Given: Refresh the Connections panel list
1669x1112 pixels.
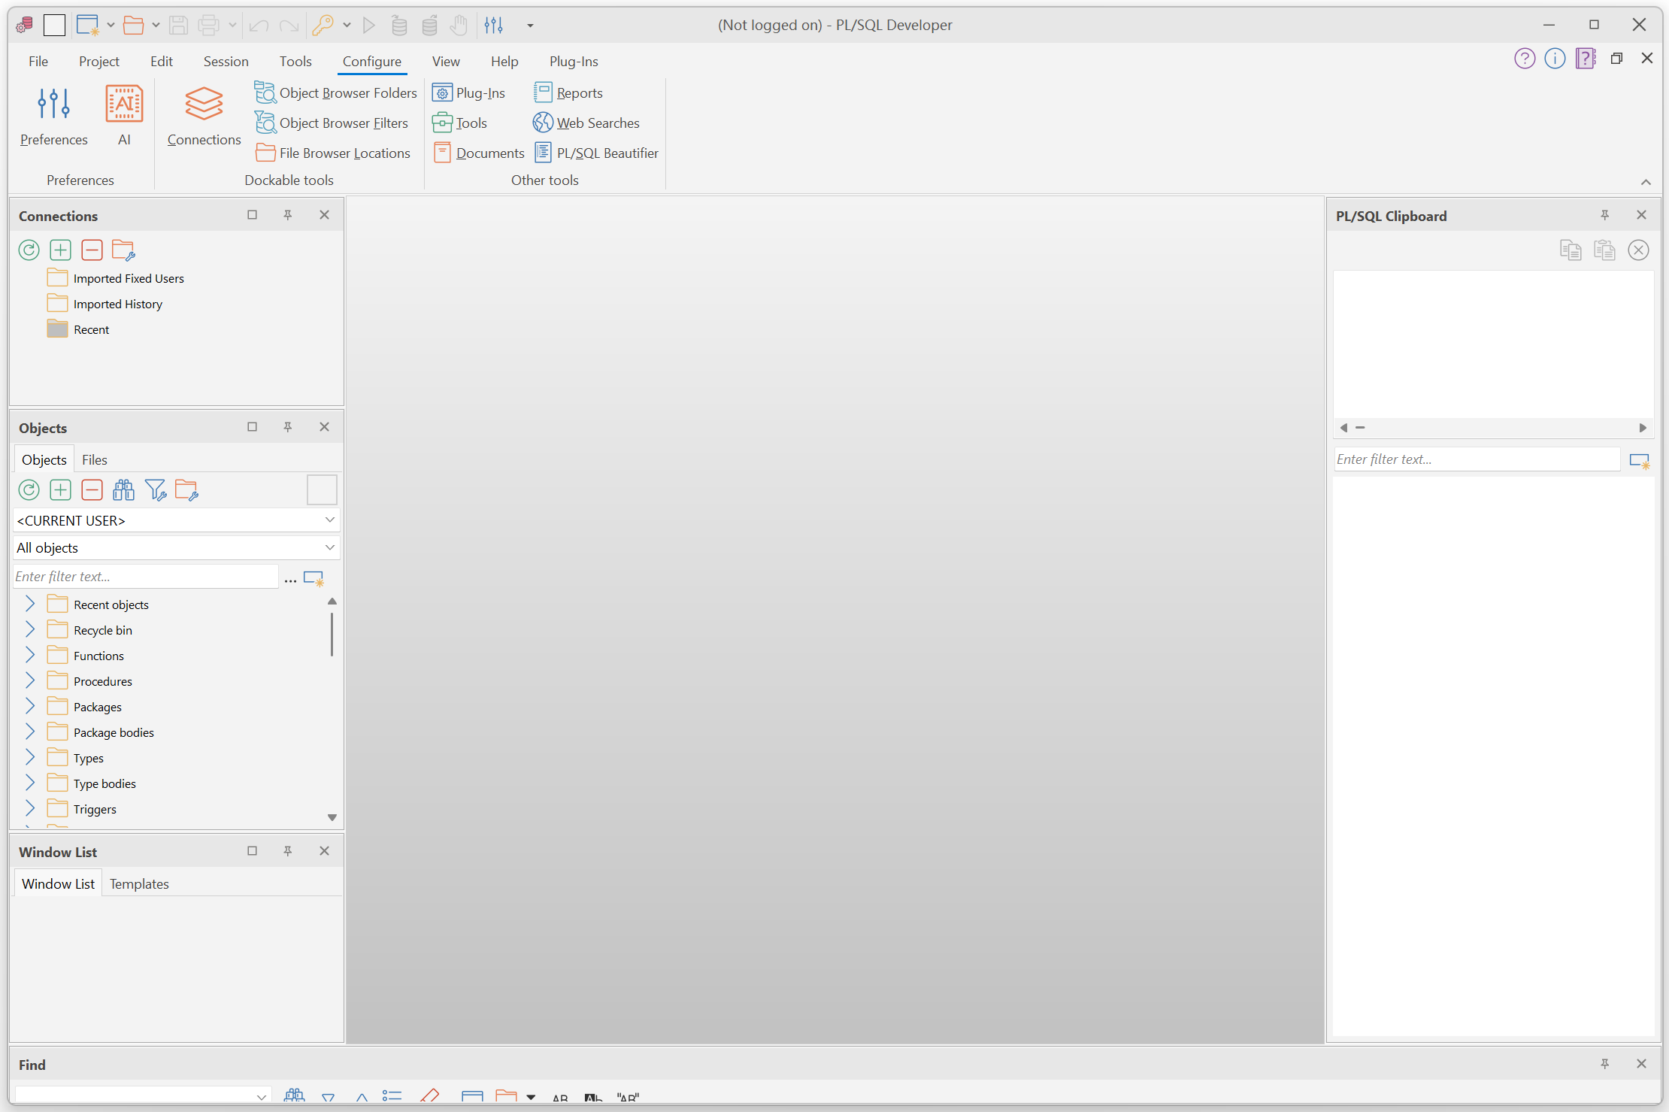Looking at the screenshot, I should [29, 250].
